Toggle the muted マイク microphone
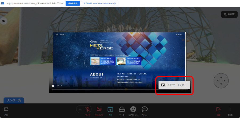The height and width of the screenshot is (118, 240). (88, 109)
